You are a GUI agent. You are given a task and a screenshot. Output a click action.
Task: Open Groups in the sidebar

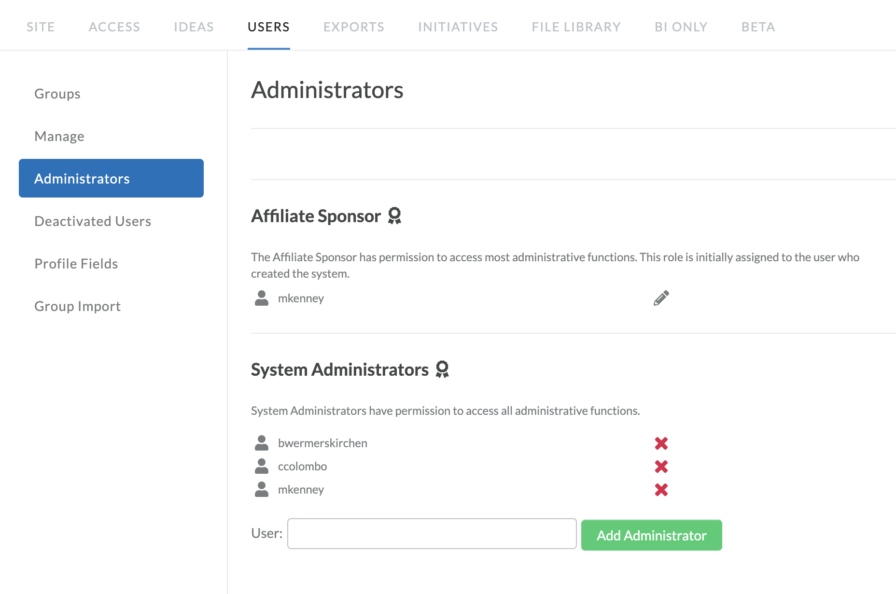111,94
